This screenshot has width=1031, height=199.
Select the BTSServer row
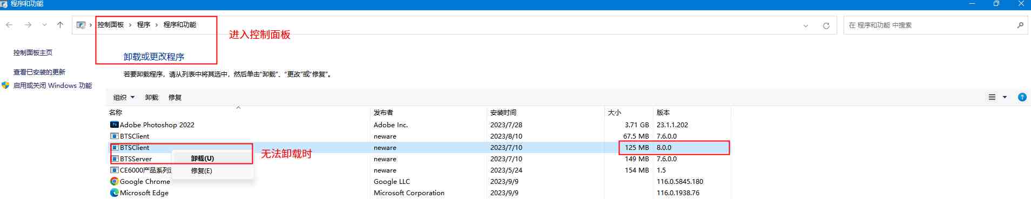click(x=419, y=159)
